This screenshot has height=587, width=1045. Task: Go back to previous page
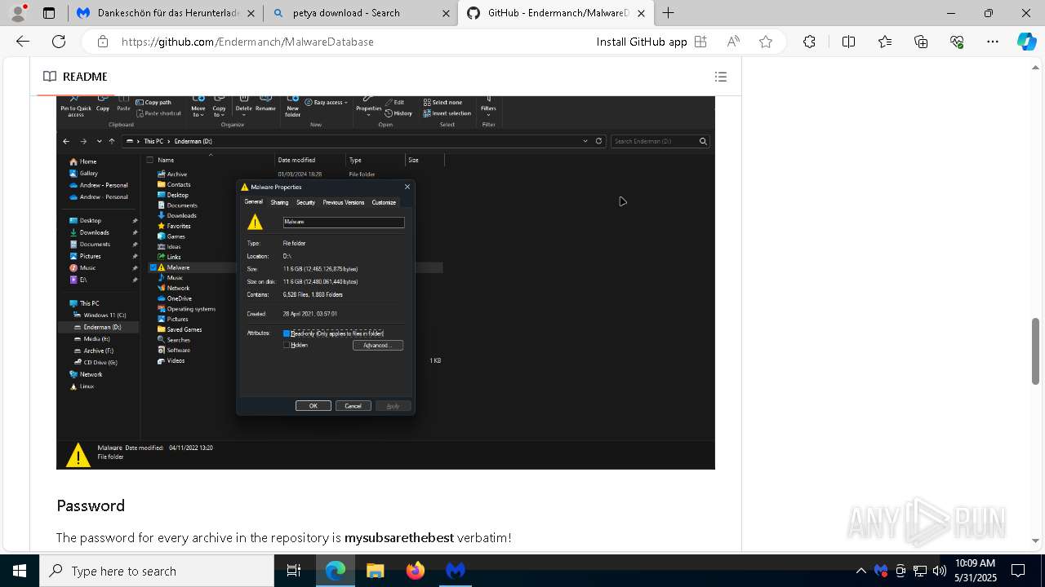coord(22,42)
